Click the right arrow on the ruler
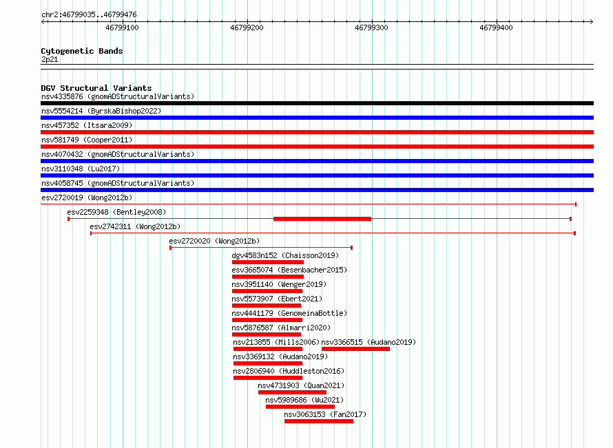Screen dimensions: 613x448 point(591,22)
